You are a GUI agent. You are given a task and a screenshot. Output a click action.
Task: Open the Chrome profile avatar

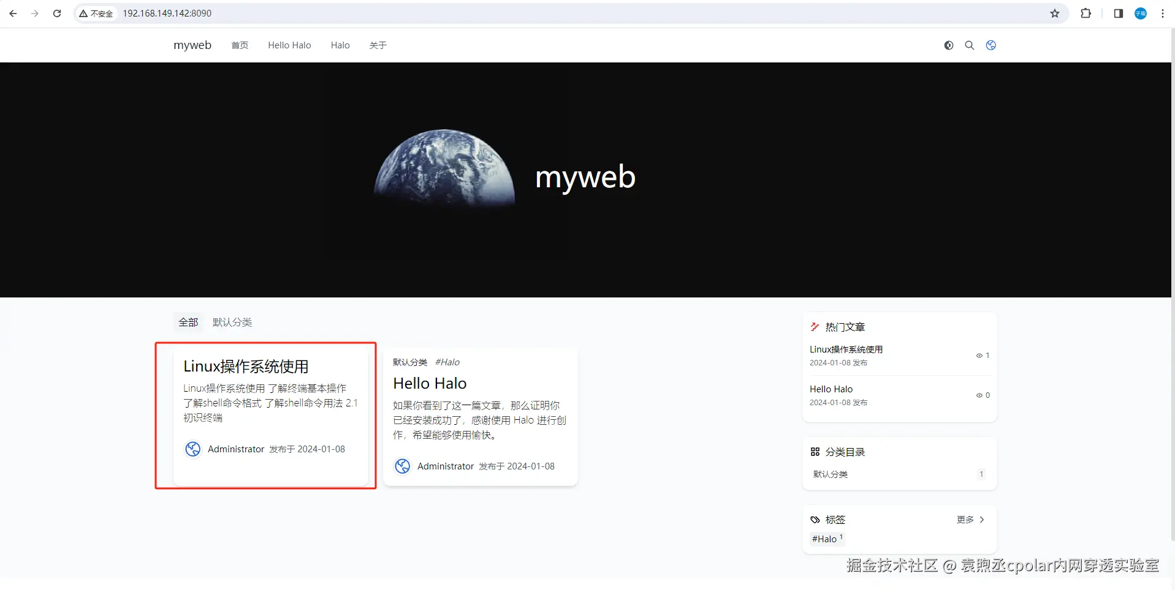point(1141,13)
